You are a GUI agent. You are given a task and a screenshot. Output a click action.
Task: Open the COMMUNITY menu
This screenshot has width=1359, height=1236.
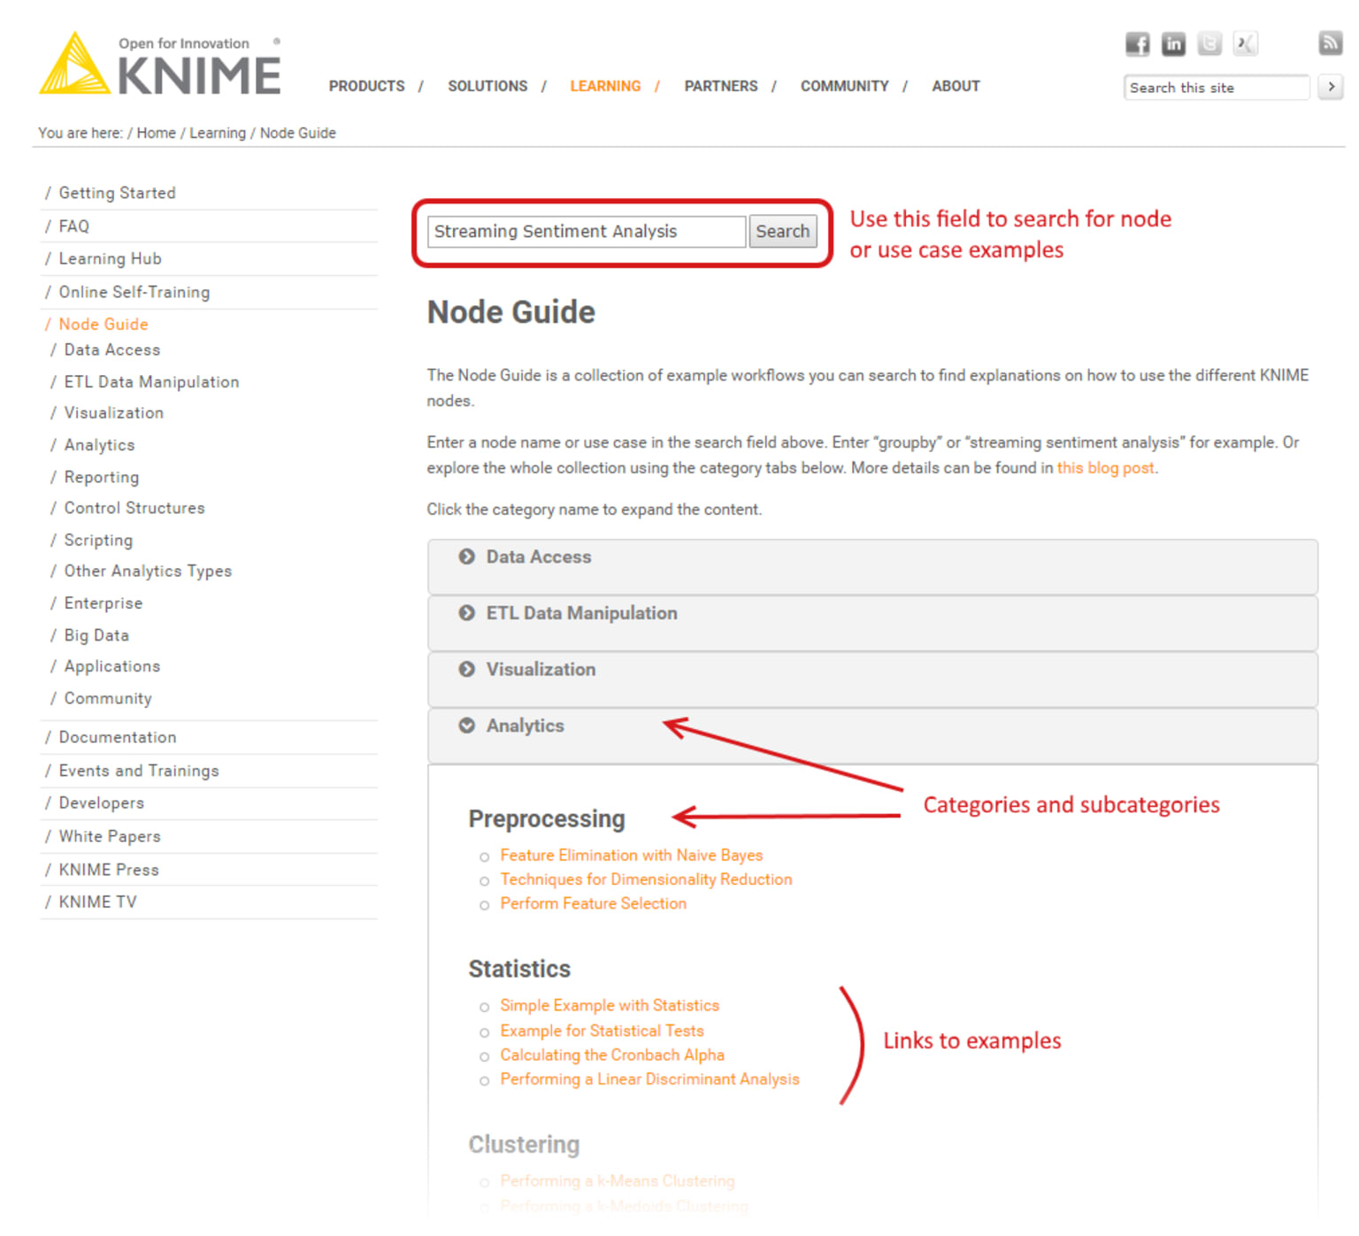pos(844,86)
